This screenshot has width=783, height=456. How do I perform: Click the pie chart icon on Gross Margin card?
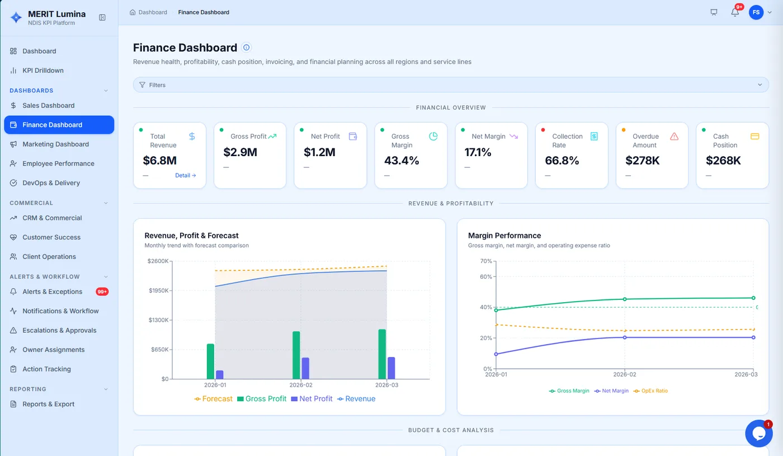(433, 136)
